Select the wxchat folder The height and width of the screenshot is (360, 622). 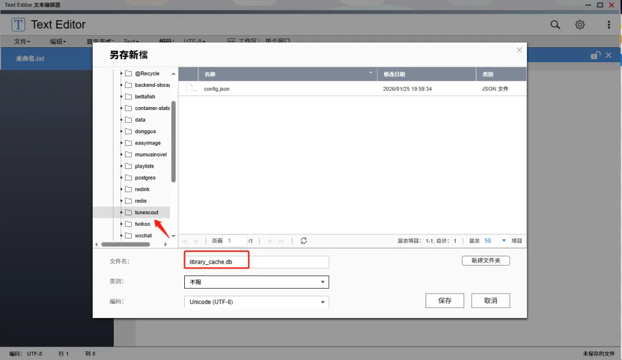[x=143, y=236]
